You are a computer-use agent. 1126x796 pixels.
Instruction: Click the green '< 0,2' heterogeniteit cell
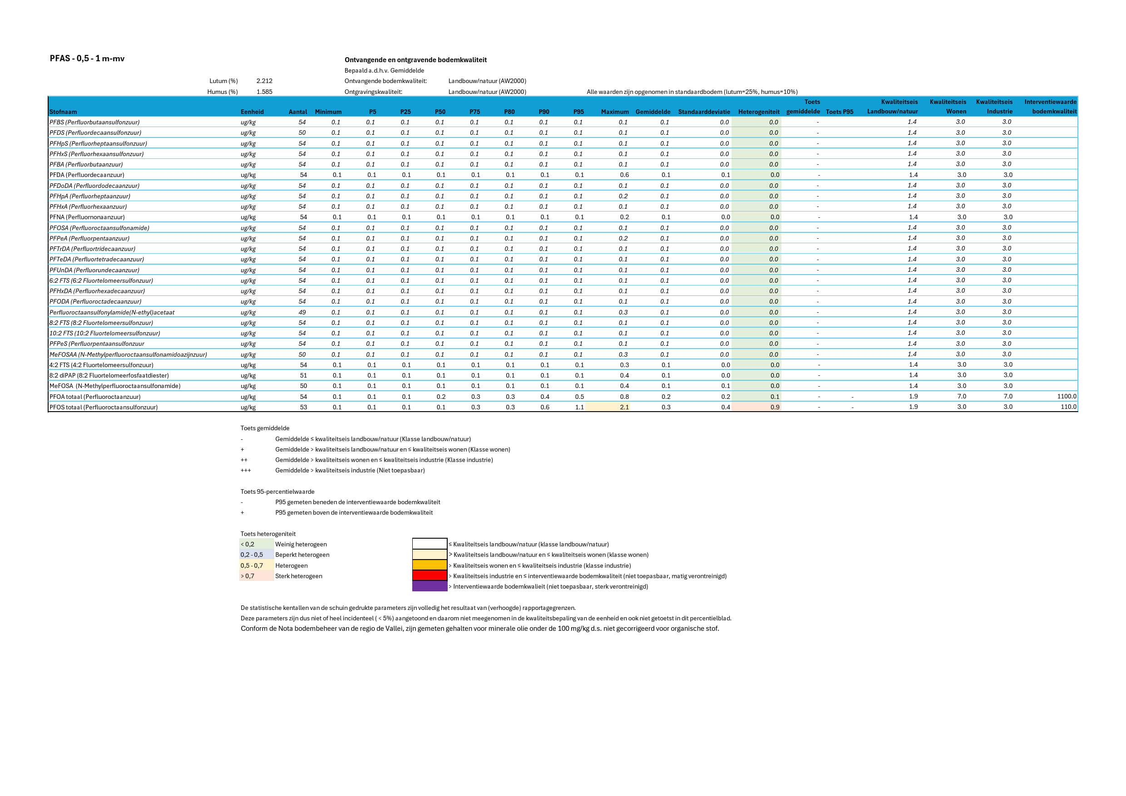tap(256, 544)
